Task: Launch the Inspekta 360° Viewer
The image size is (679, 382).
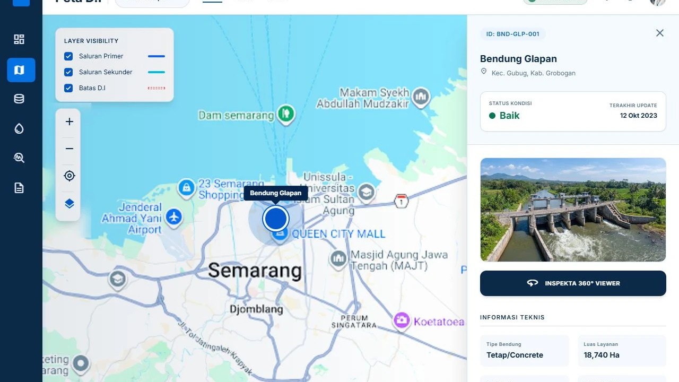Action: 573,283
